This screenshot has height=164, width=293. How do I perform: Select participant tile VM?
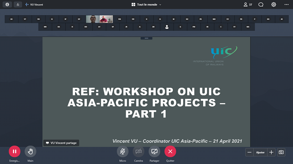pyautogui.click(x=120, y=19)
